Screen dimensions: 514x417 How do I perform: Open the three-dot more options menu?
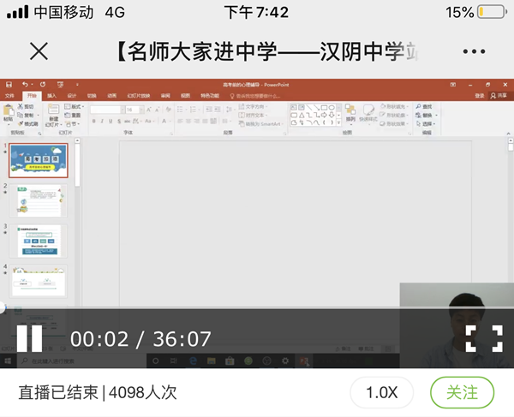tap(474, 51)
